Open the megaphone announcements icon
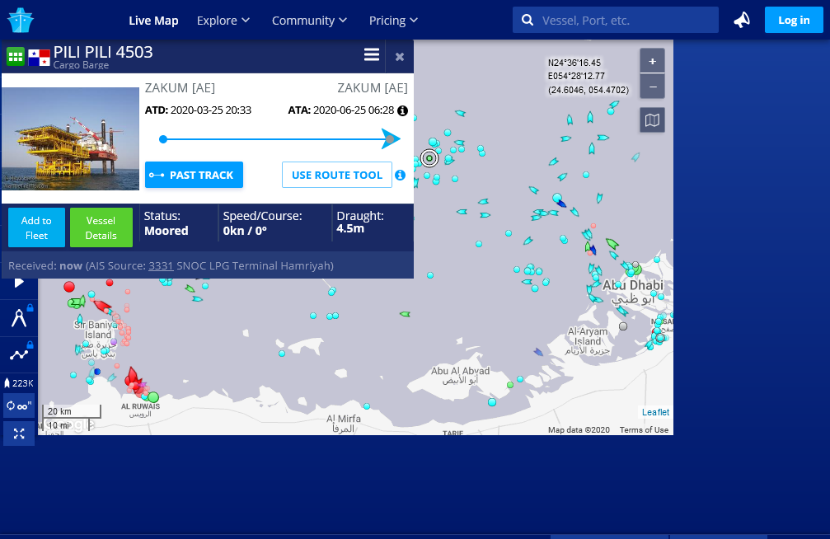The height and width of the screenshot is (539, 830). point(742,20)
